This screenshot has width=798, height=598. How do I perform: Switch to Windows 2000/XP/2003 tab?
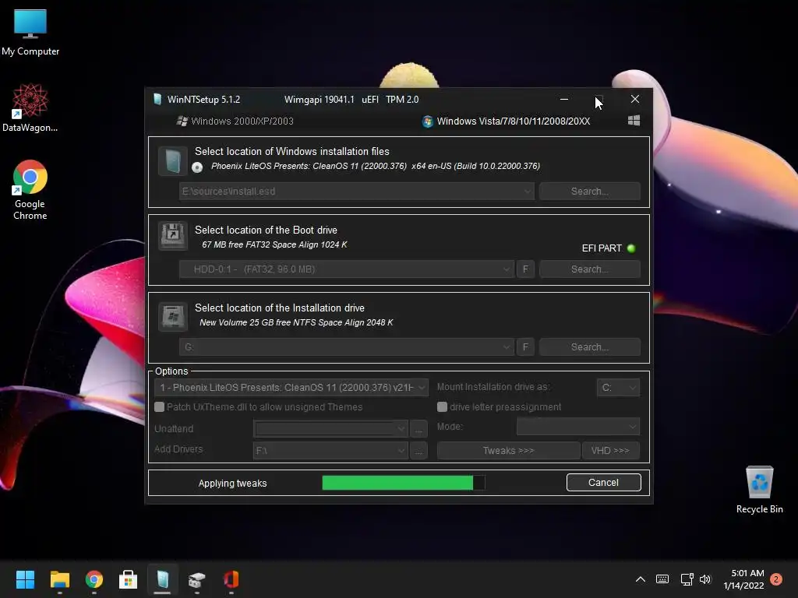point(235,121)
